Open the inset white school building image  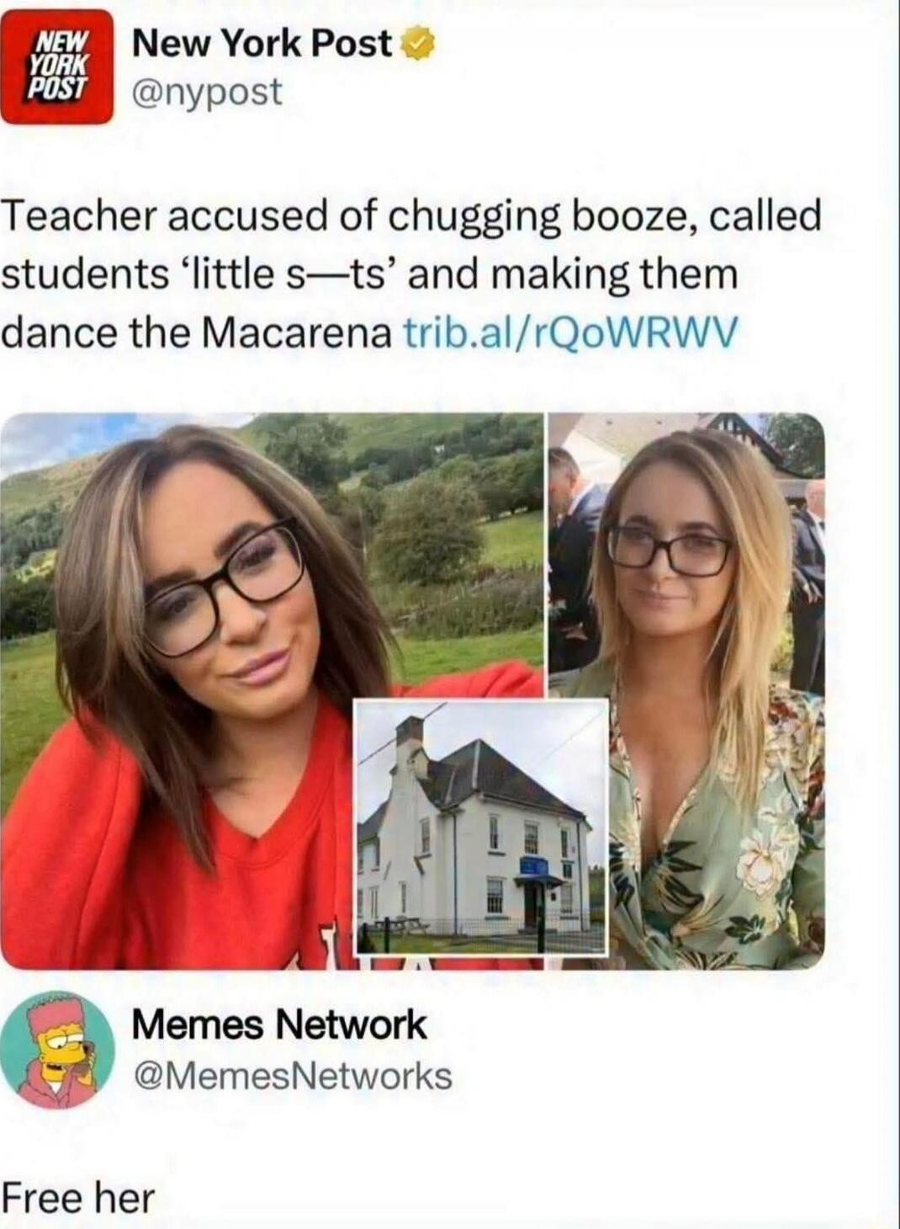(480, 827)
